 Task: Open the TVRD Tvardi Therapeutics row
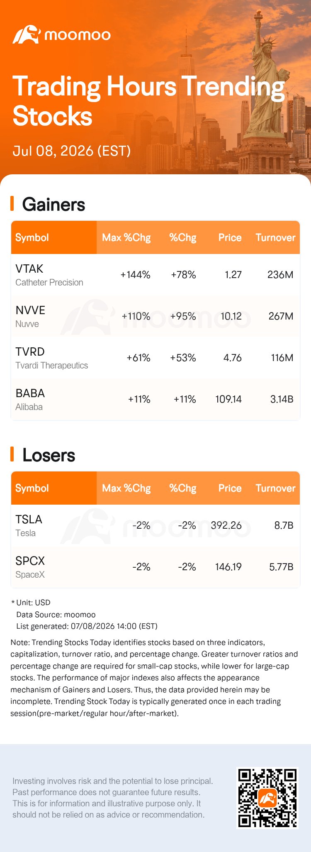(155, 358)
